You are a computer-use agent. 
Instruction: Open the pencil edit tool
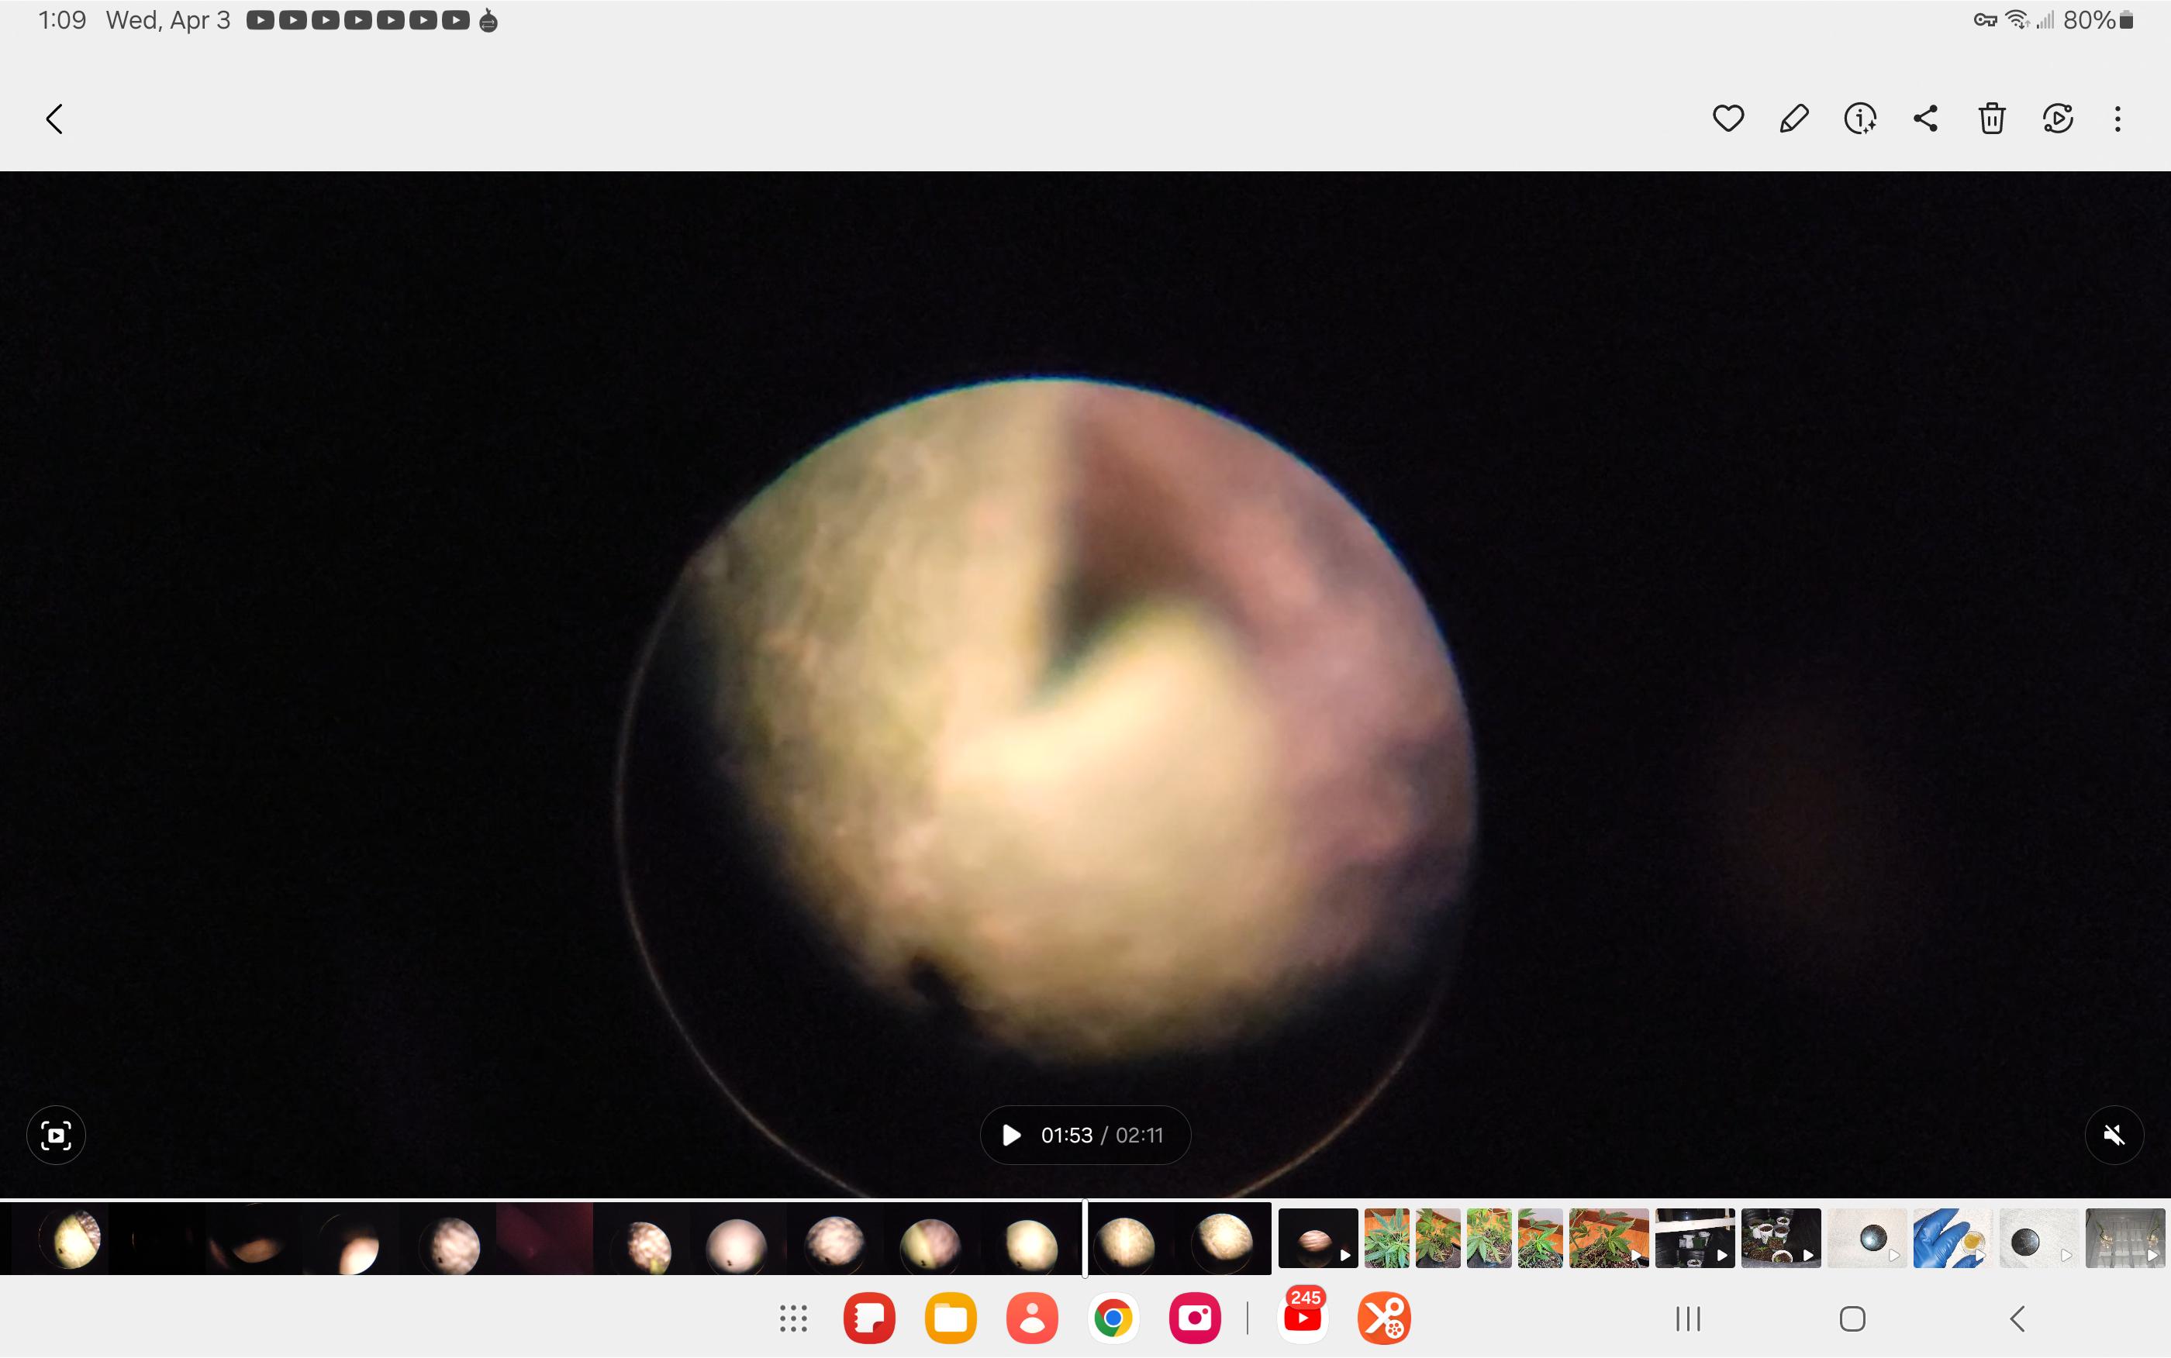pyautogui.click(x=1793, y=119)
